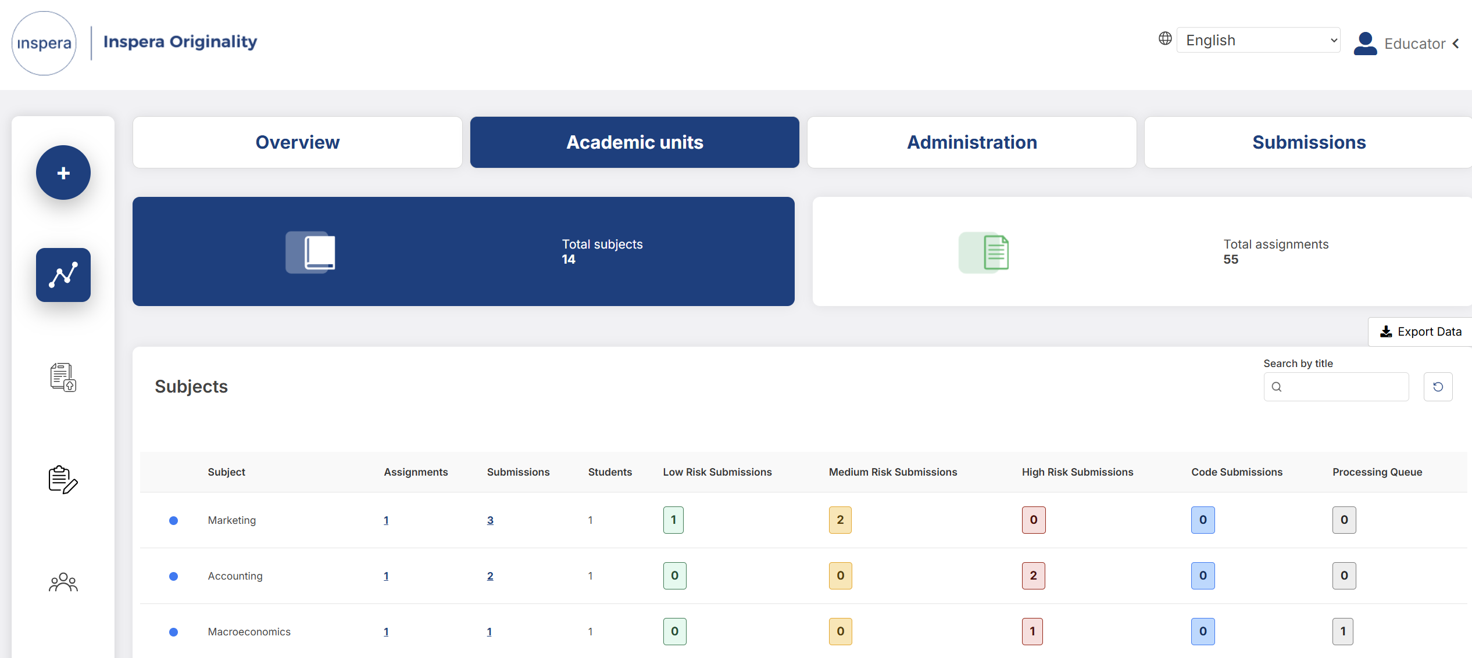Click the blue dot beside Accounting
This screenshot has width=1472, height=658.
[x=173, y=576]
